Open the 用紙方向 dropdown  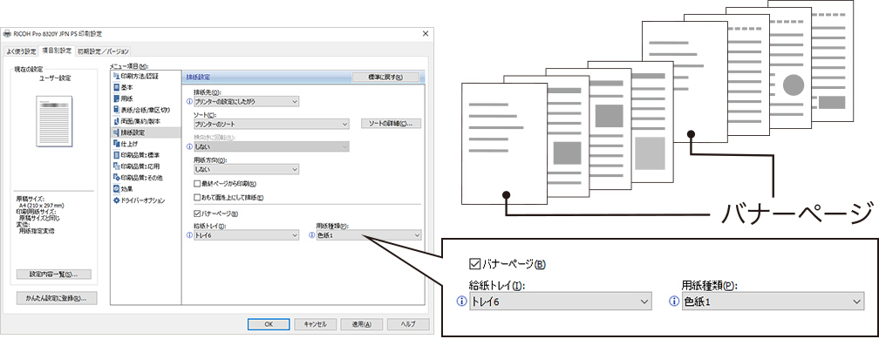(246, 169)
